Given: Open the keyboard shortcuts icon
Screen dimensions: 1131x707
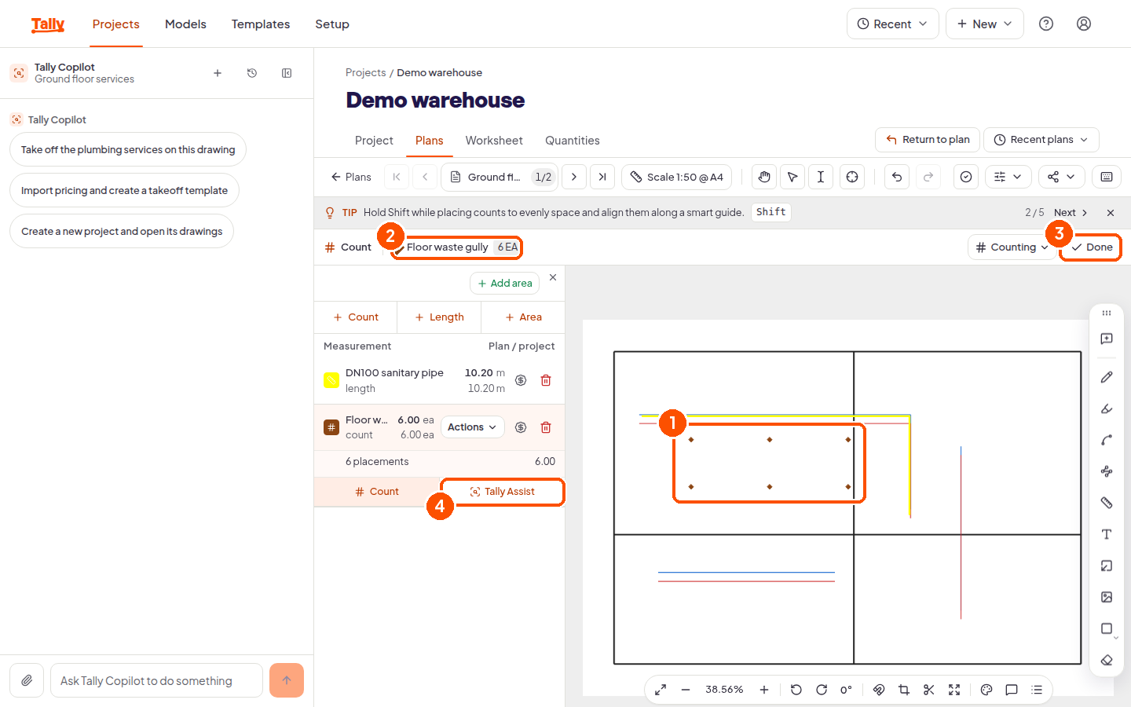Looking at the screenshot, I should (x=1107, y=177).
